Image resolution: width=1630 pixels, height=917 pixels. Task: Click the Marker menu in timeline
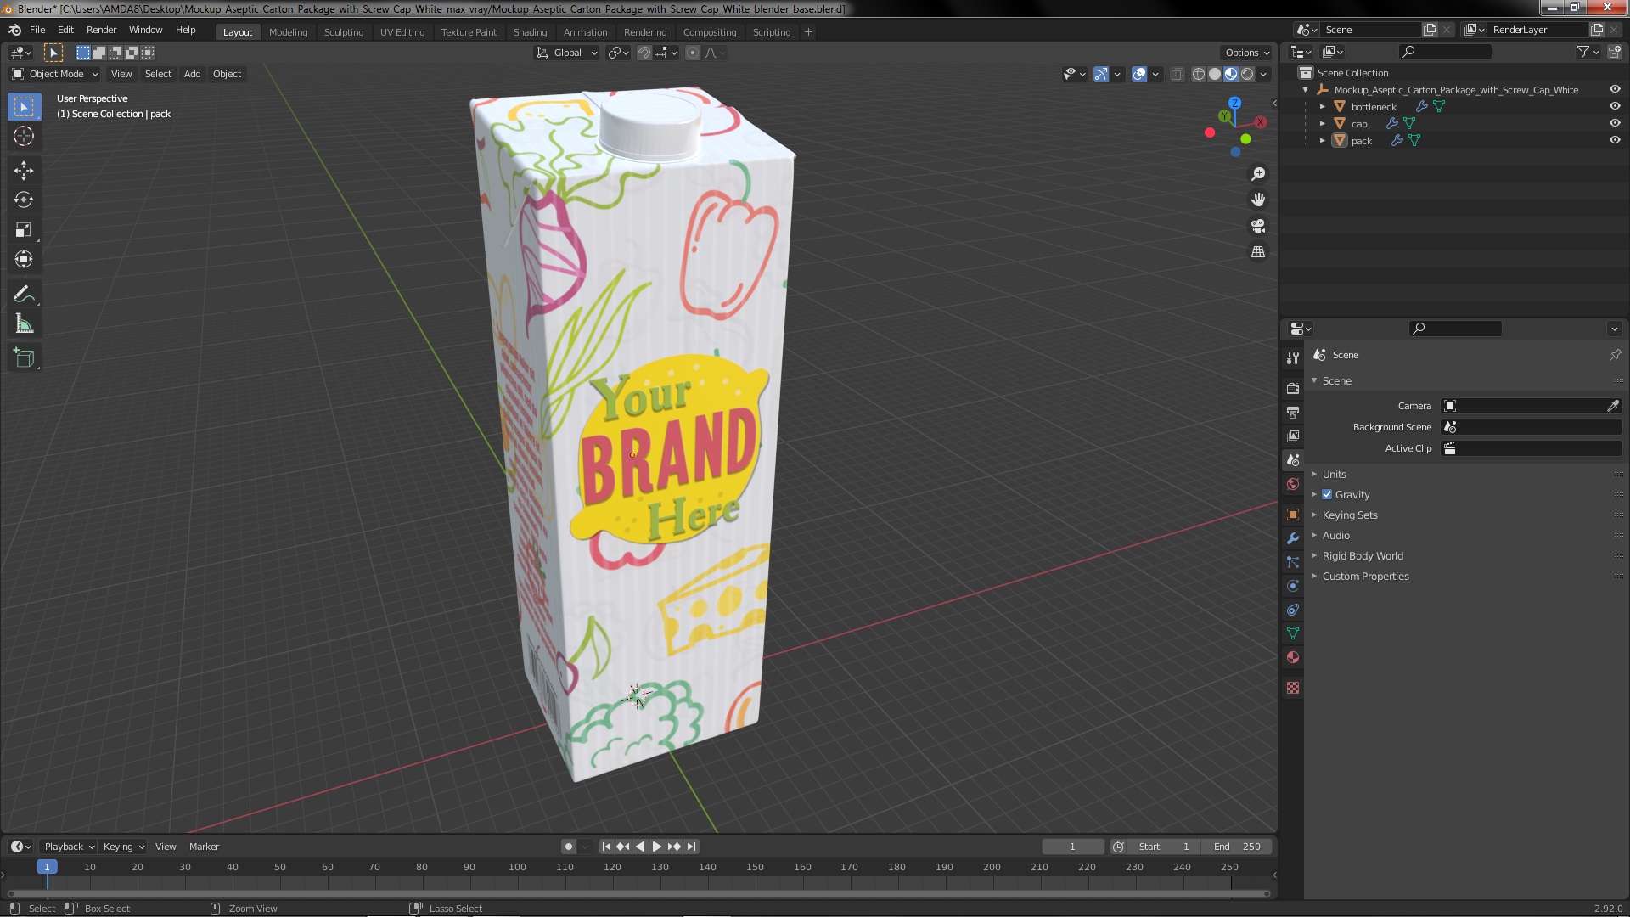click(x=204, y=847)
